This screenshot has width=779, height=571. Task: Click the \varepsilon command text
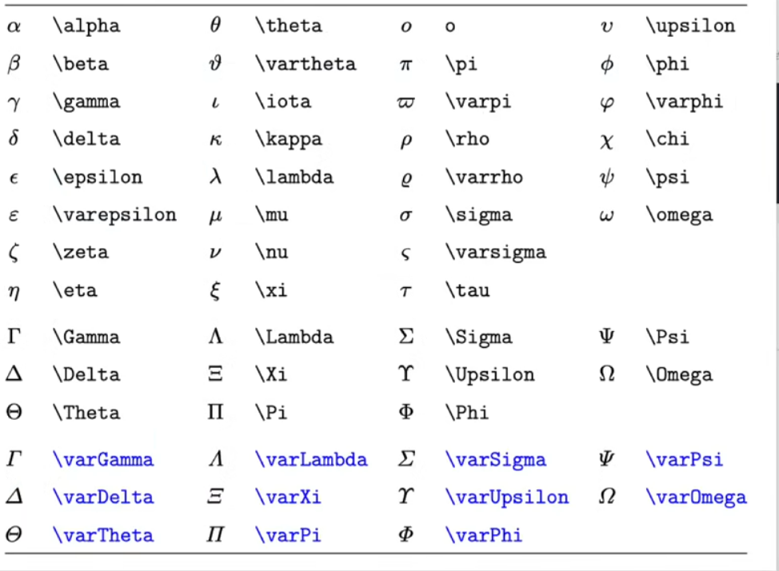[114, 215]
